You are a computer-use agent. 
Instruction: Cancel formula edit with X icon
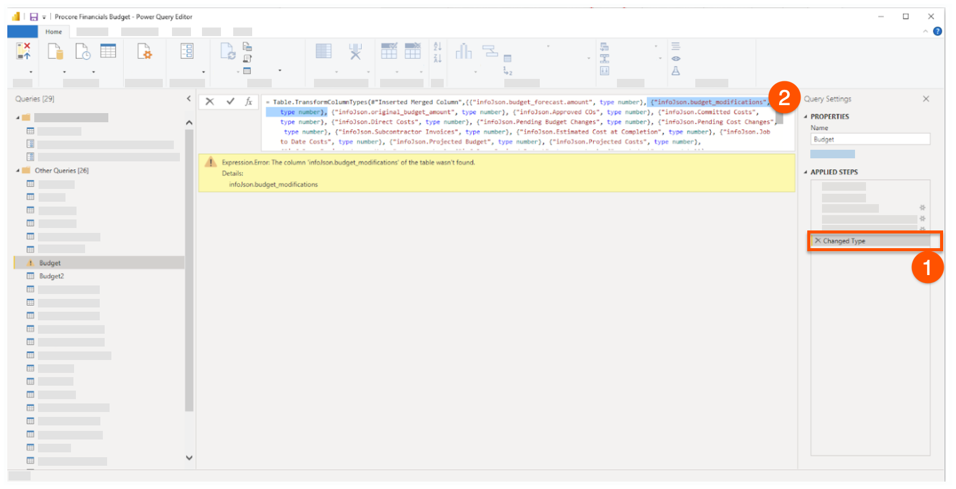click(x=210, y=101)
